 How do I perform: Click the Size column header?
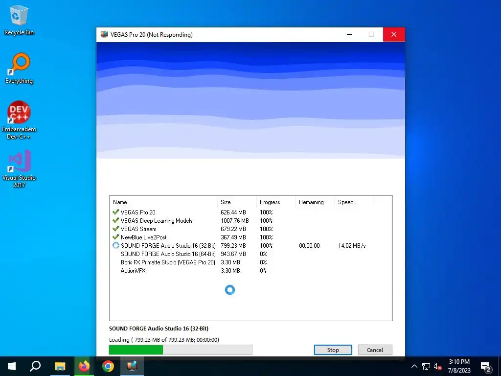[x=237, y=202]
